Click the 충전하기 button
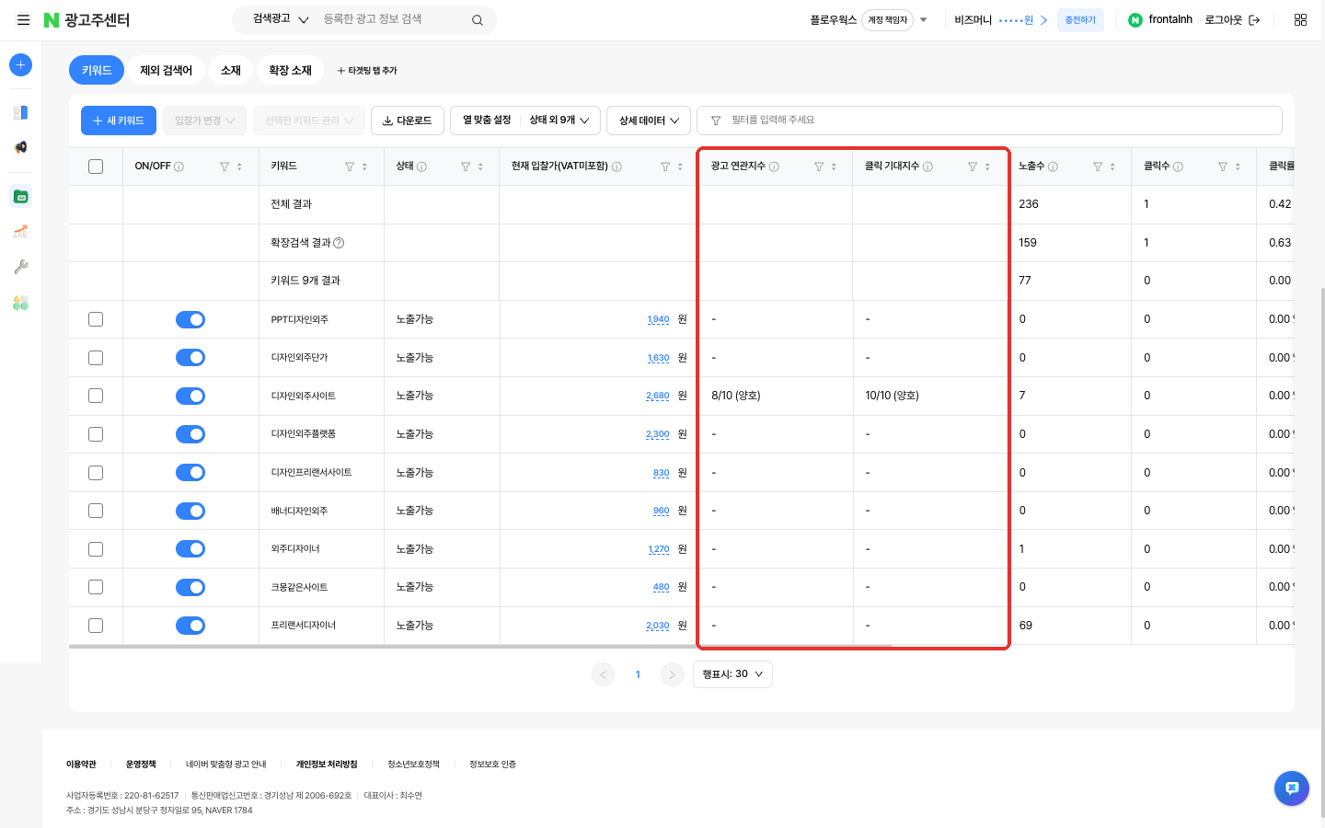1325x828 pixels. (x=1080, y=19)
